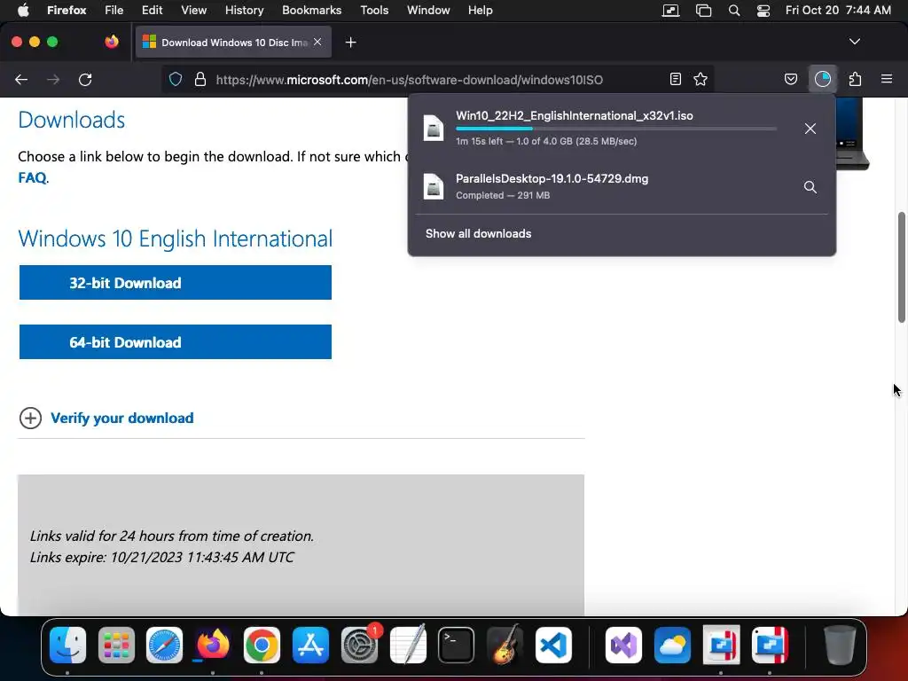Click the padlock site information icon

click(x=200, y=79)
